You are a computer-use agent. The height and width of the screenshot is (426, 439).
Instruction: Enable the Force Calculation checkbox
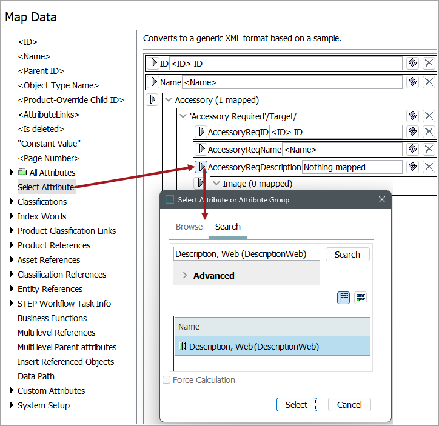pyautogui.click(x=167, y=380)
